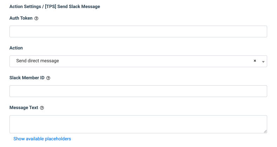
Task: Open the Message Text help tooltip icon
Action: (42, 108)
